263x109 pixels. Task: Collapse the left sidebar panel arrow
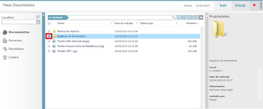(43, 15)
